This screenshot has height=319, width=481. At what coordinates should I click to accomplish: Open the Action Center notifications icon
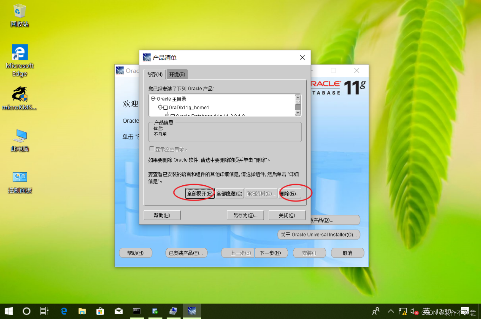pyautogui.click(x=465, y=311)
